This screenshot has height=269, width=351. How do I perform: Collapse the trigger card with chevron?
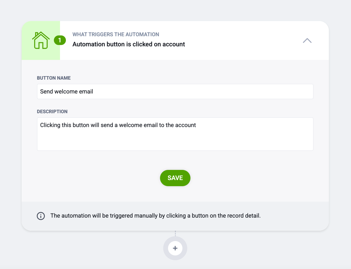coord(307,40)
